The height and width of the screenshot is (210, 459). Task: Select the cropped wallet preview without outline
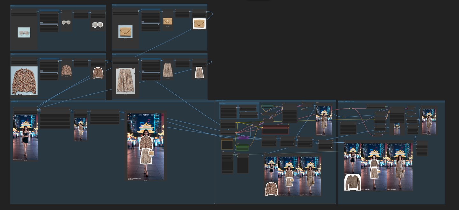pyautogui.click(x=168, y=21)
